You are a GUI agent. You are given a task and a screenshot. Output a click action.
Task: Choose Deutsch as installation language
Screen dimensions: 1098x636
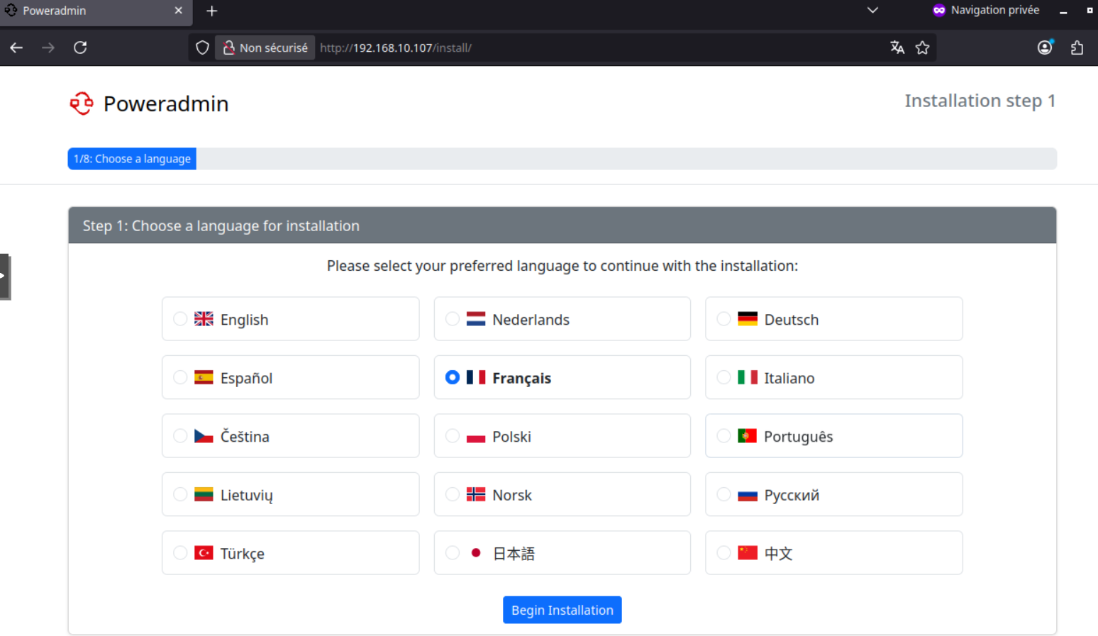[723, 319]
